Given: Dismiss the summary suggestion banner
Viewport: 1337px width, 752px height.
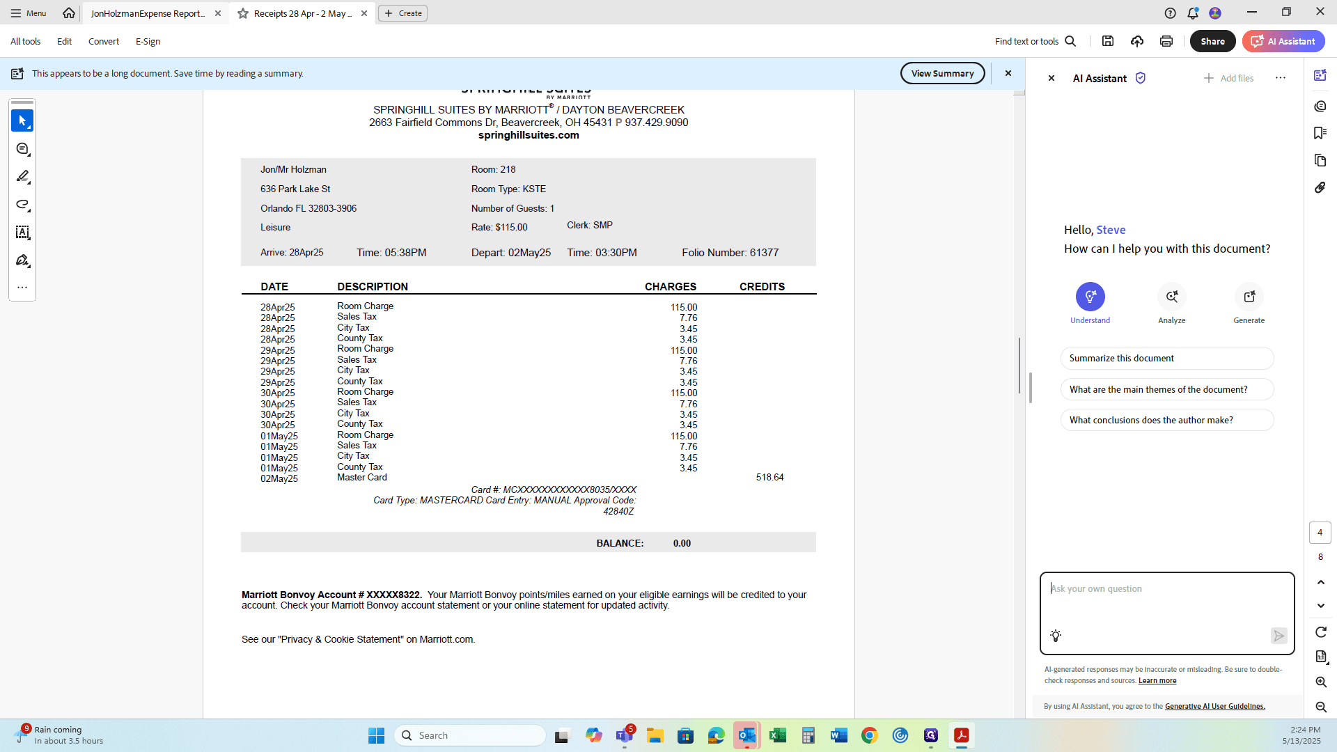Looking at the screenshot, I should [1008, 73].
